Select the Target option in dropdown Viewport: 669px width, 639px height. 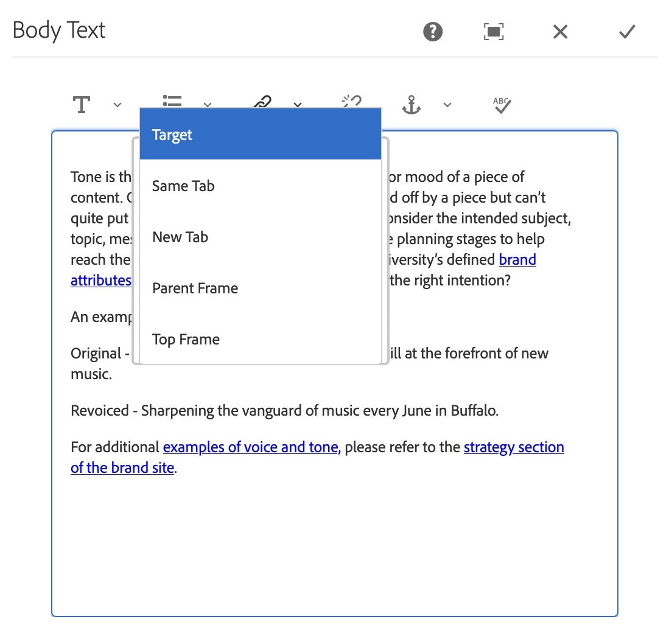[x=261, y=134]
